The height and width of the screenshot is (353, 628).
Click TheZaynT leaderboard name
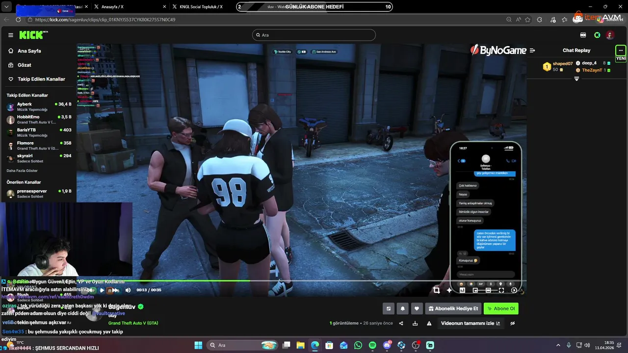(592, 70)
